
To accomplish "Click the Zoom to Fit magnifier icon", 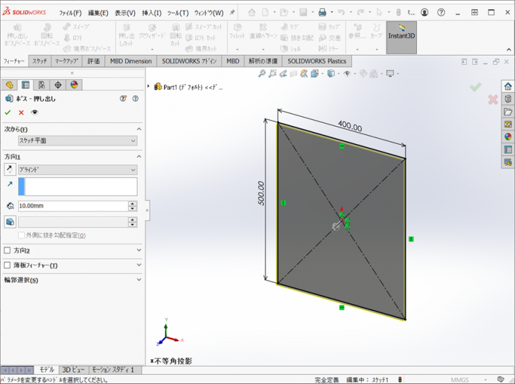I will tap(262, 74).
